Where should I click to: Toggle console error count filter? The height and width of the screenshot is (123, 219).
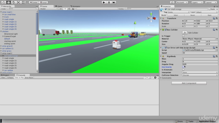tap(156, 78)
